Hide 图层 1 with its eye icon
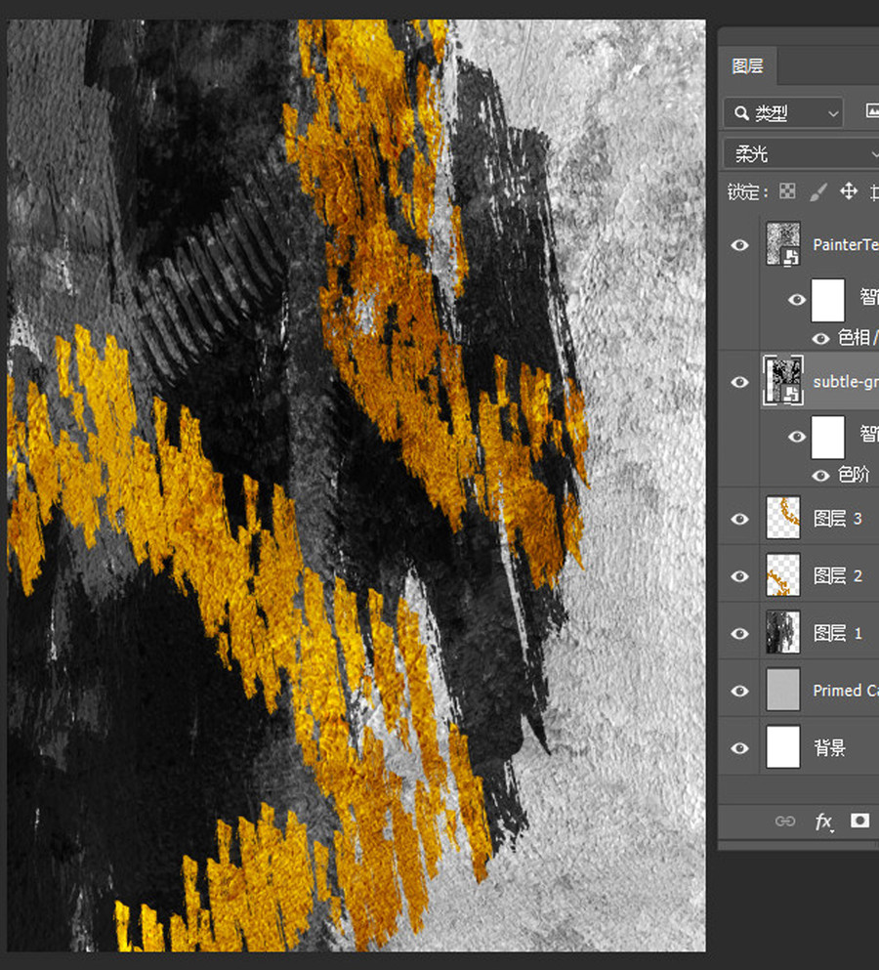This screenshot has height=970, width=879. tap(739, 633)
